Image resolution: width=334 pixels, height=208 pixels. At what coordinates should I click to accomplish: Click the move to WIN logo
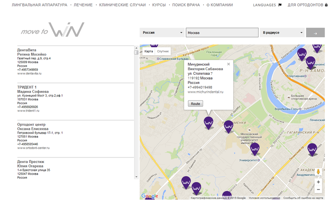pos(52,30)
